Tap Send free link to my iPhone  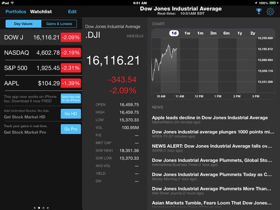pyautogui.click(x=71, y=98)
